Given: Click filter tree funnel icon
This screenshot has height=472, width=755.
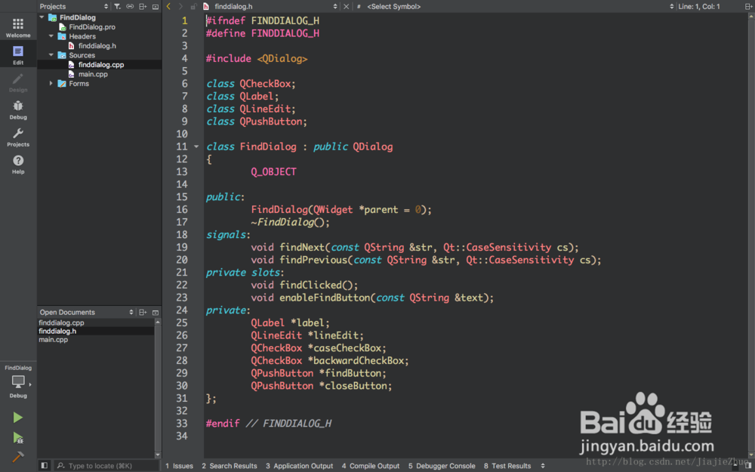Looking at the screenshot, I should pyautogui.click(x=117, y=6).
